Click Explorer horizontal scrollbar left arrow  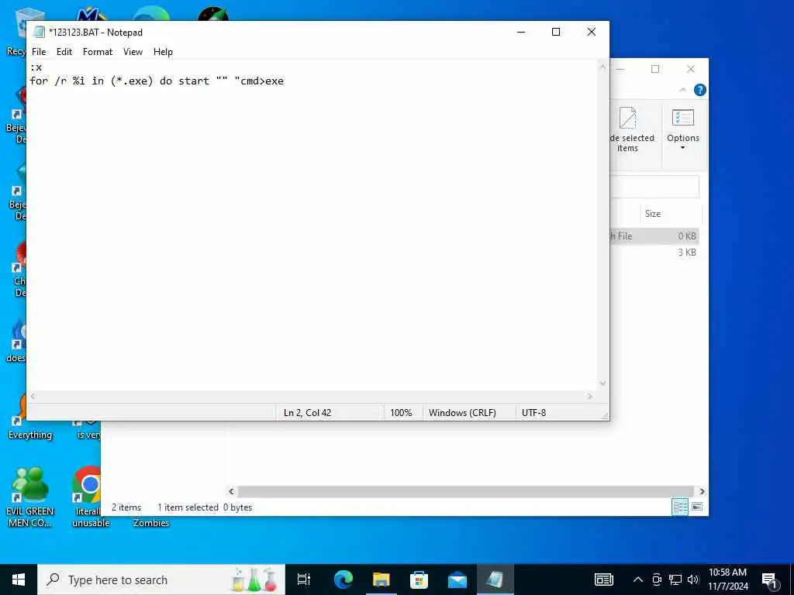(231, 491)
